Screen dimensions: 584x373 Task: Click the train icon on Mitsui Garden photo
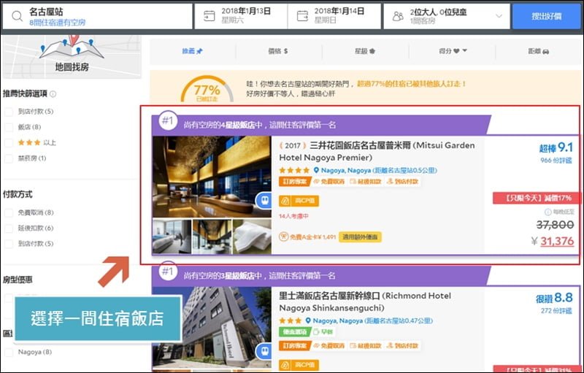pos(264,201)
